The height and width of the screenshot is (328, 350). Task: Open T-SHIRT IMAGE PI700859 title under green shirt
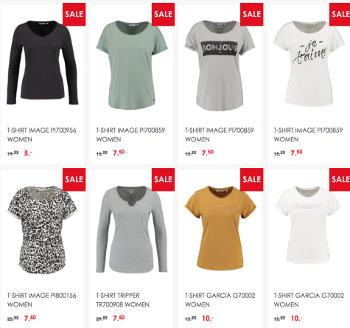(x=130, y=135)
